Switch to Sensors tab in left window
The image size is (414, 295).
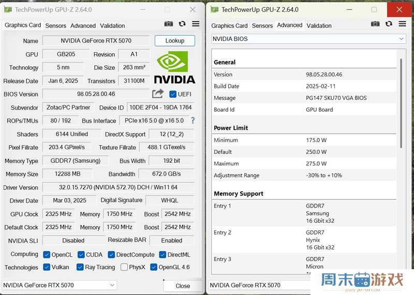tap(55, 26)
